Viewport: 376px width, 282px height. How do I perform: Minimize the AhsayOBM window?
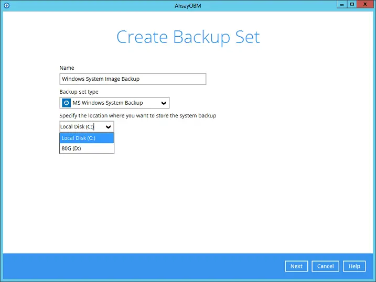342,4
